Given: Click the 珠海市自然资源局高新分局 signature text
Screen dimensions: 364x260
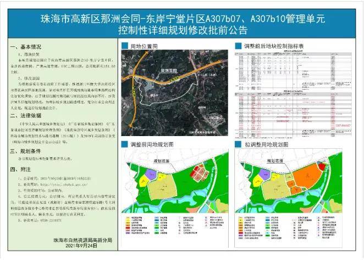Looking at the screenshot, I should click(x=82, y=240).
